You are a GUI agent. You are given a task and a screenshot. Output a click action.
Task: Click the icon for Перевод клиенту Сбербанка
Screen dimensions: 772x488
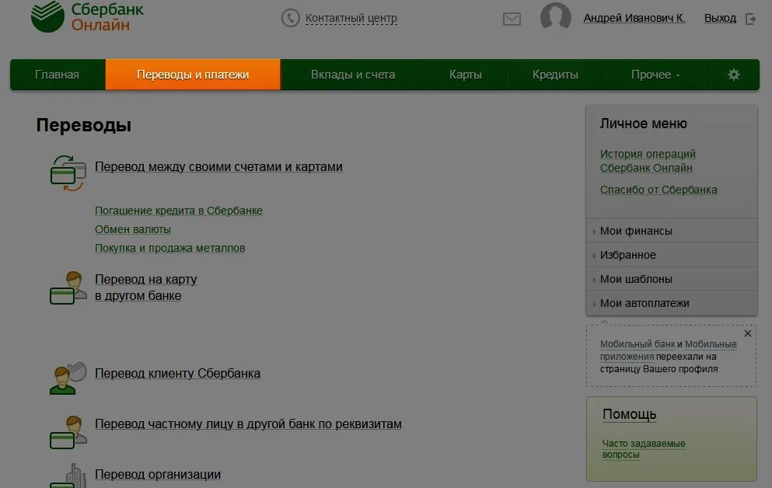coord(68,378)
